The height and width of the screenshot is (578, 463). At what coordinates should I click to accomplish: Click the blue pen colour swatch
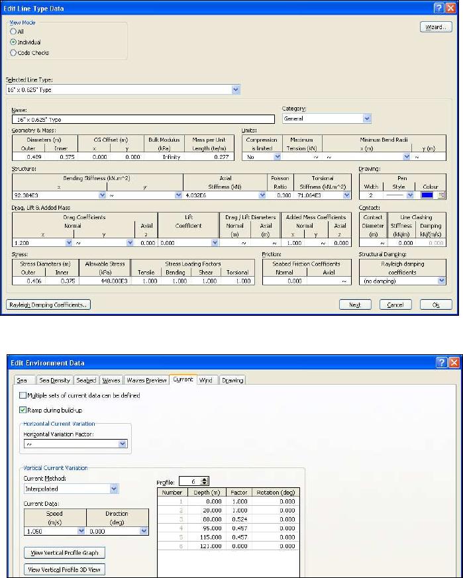point(429,195)
